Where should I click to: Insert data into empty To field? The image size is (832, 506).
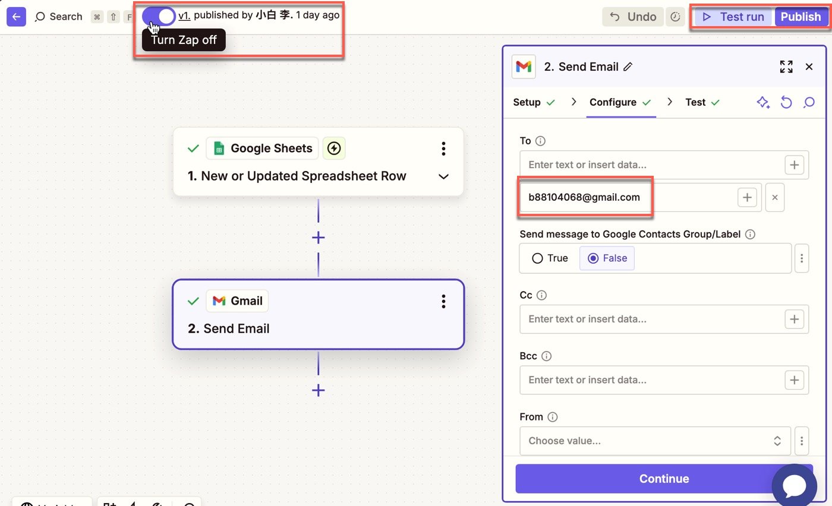point(795,165)
